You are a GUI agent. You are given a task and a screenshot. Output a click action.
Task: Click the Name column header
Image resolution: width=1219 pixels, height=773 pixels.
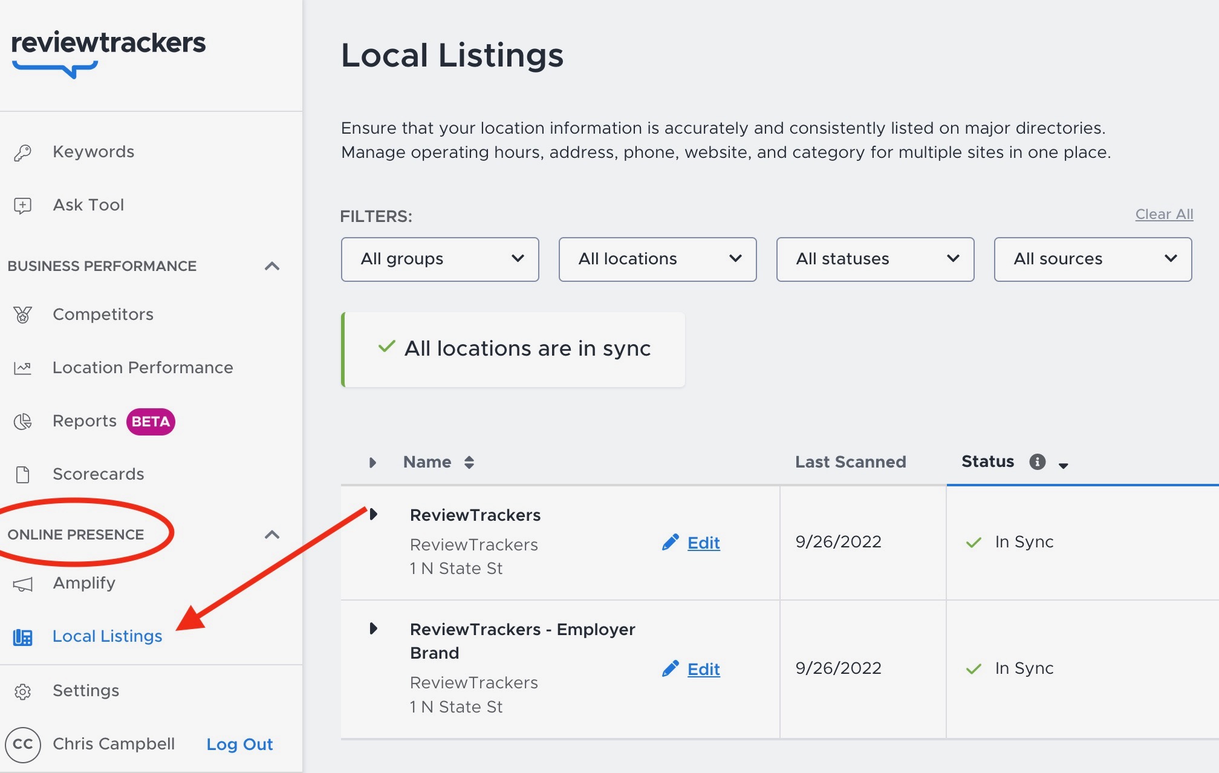click(427, 462)
